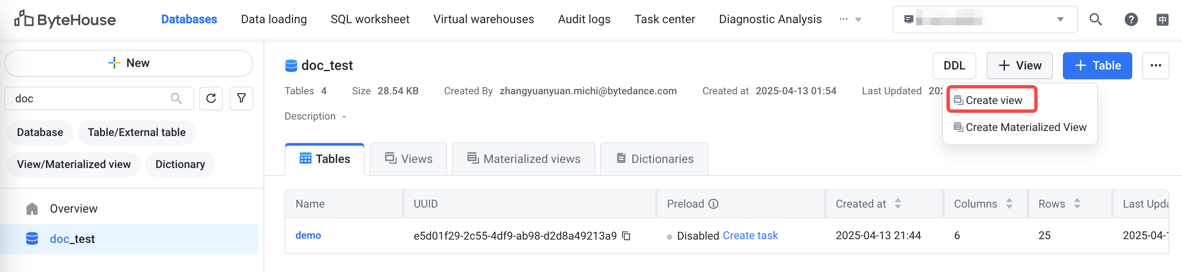Sort by the Created at column

click(x=897, y=204)
